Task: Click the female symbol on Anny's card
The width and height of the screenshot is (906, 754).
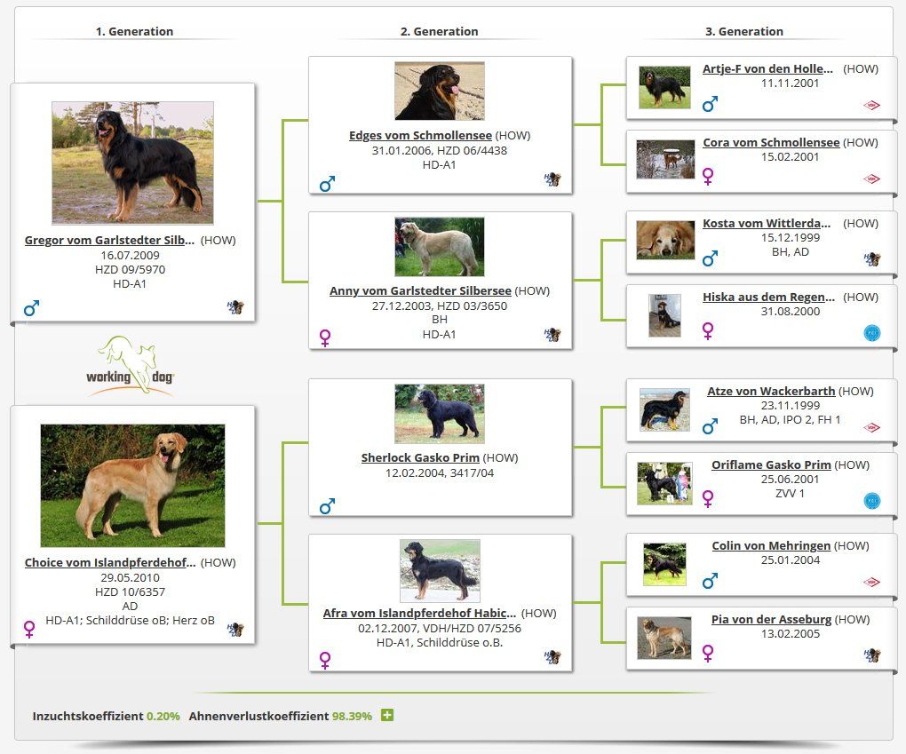Action: tap(325, 338)
